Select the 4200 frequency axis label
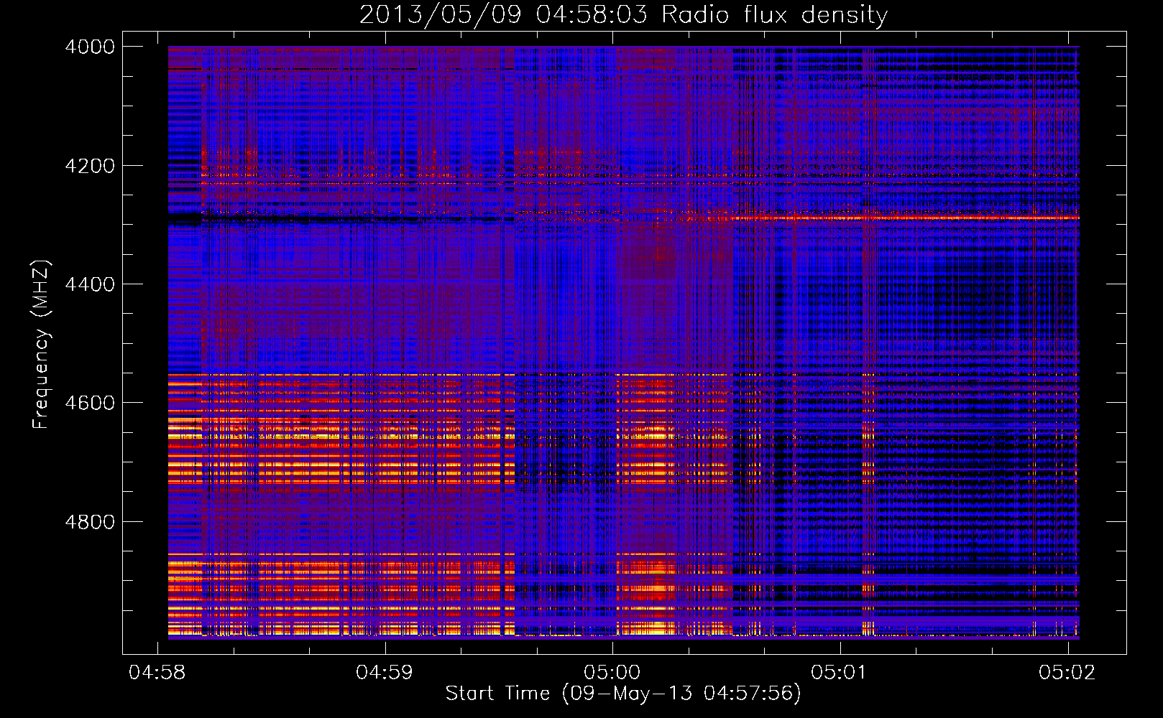 pos(89,166)
